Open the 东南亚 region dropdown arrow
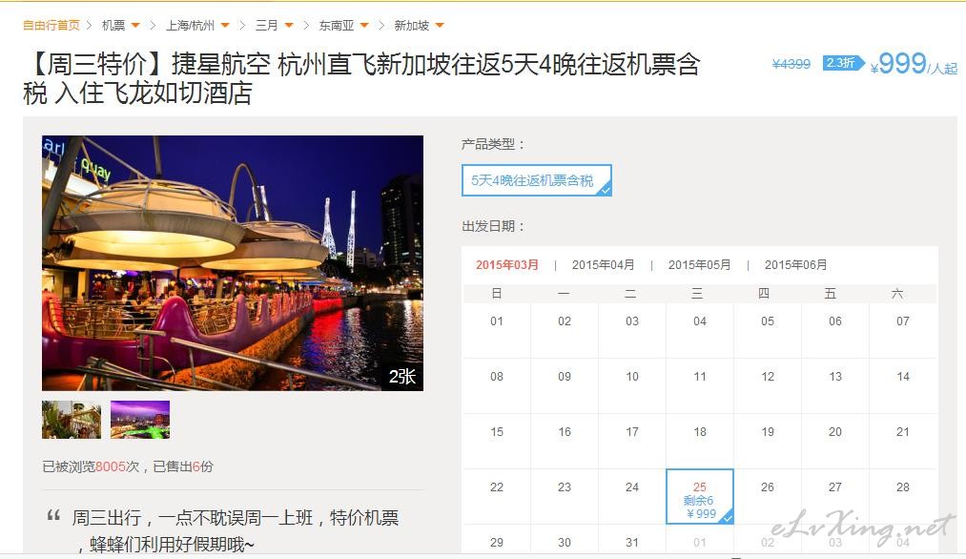 (x=364, y=26)
